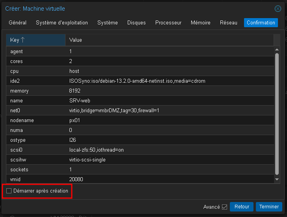Switch to the Mémoire tab

201,23
